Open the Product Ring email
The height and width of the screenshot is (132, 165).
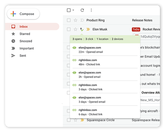click(x=95, y=20)
